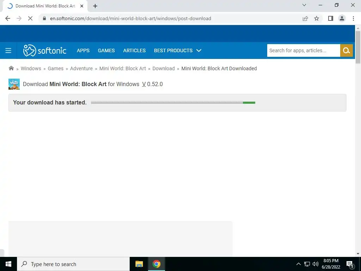Image resolution: width=361 pixels, height=271 pixels.
Task: Go back with the browser back arrow
Action: click(8, 18)
